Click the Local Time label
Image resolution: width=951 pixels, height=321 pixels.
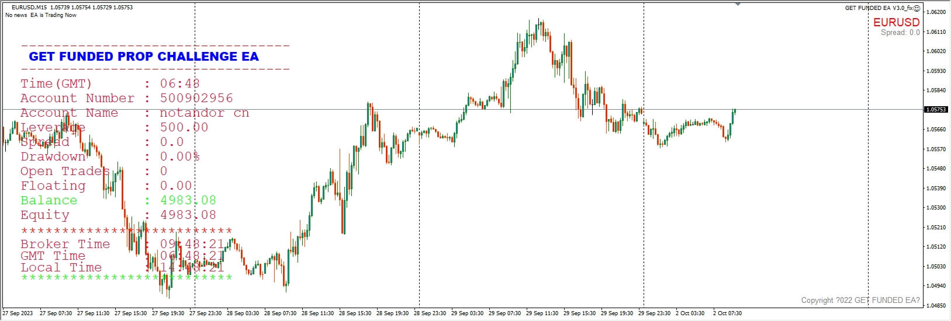pyautogui.click(x=61, y=267)
